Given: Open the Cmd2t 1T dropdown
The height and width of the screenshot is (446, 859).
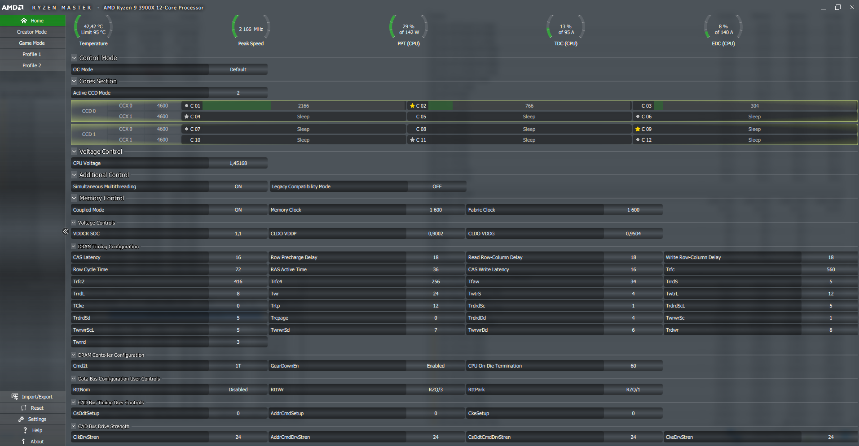Looking at the screenshot, I should [x=238, y=366].
